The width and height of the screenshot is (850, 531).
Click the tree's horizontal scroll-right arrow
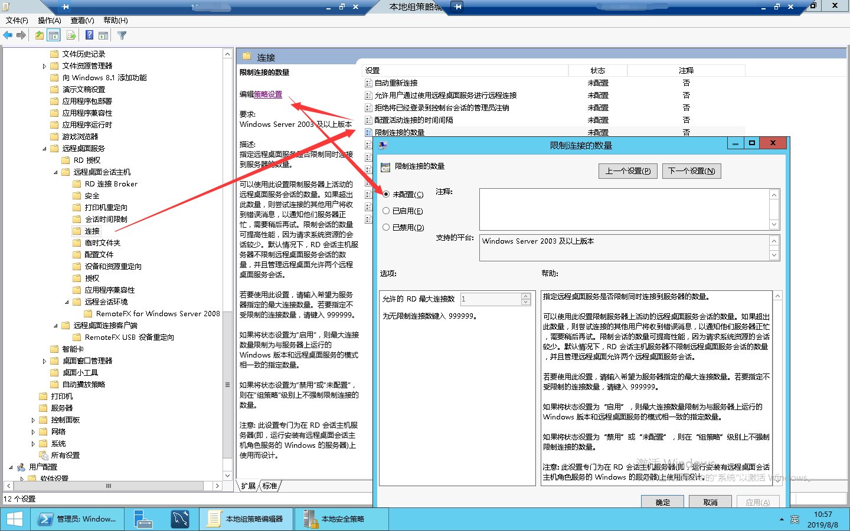click(217, 486)
